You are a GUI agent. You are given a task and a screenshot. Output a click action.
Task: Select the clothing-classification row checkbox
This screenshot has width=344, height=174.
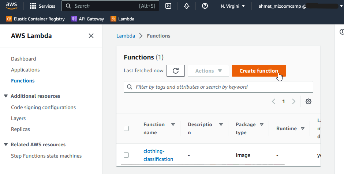pos(126,155)
